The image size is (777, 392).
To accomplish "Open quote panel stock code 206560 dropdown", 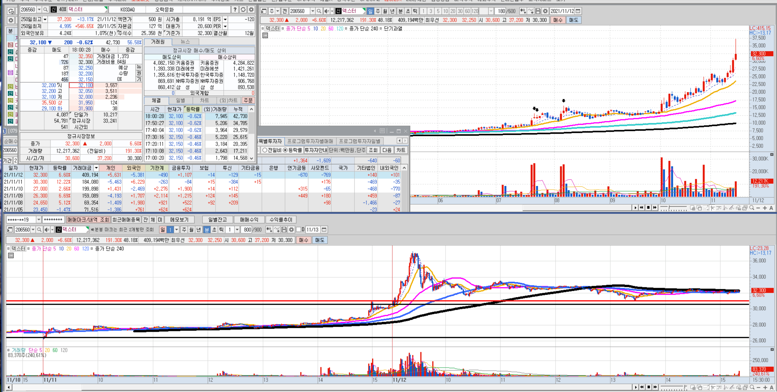I will tap(39, 10).
